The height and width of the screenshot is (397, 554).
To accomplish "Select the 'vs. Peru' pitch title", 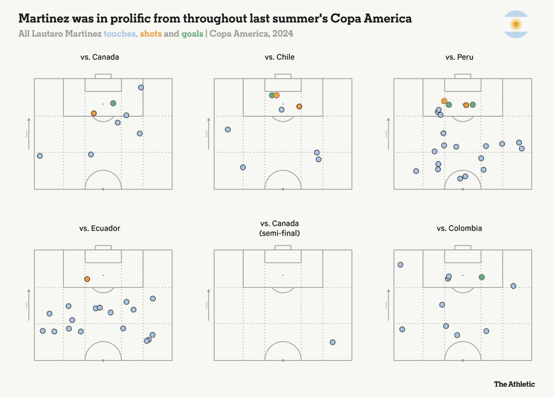I will click(459, 57).
